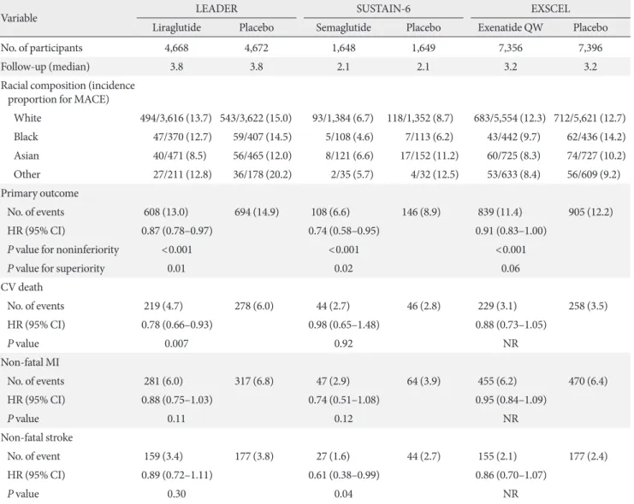Select the 'Non-fatal MI' section heading
Screen dimensions: 634x504
[30, 362]
